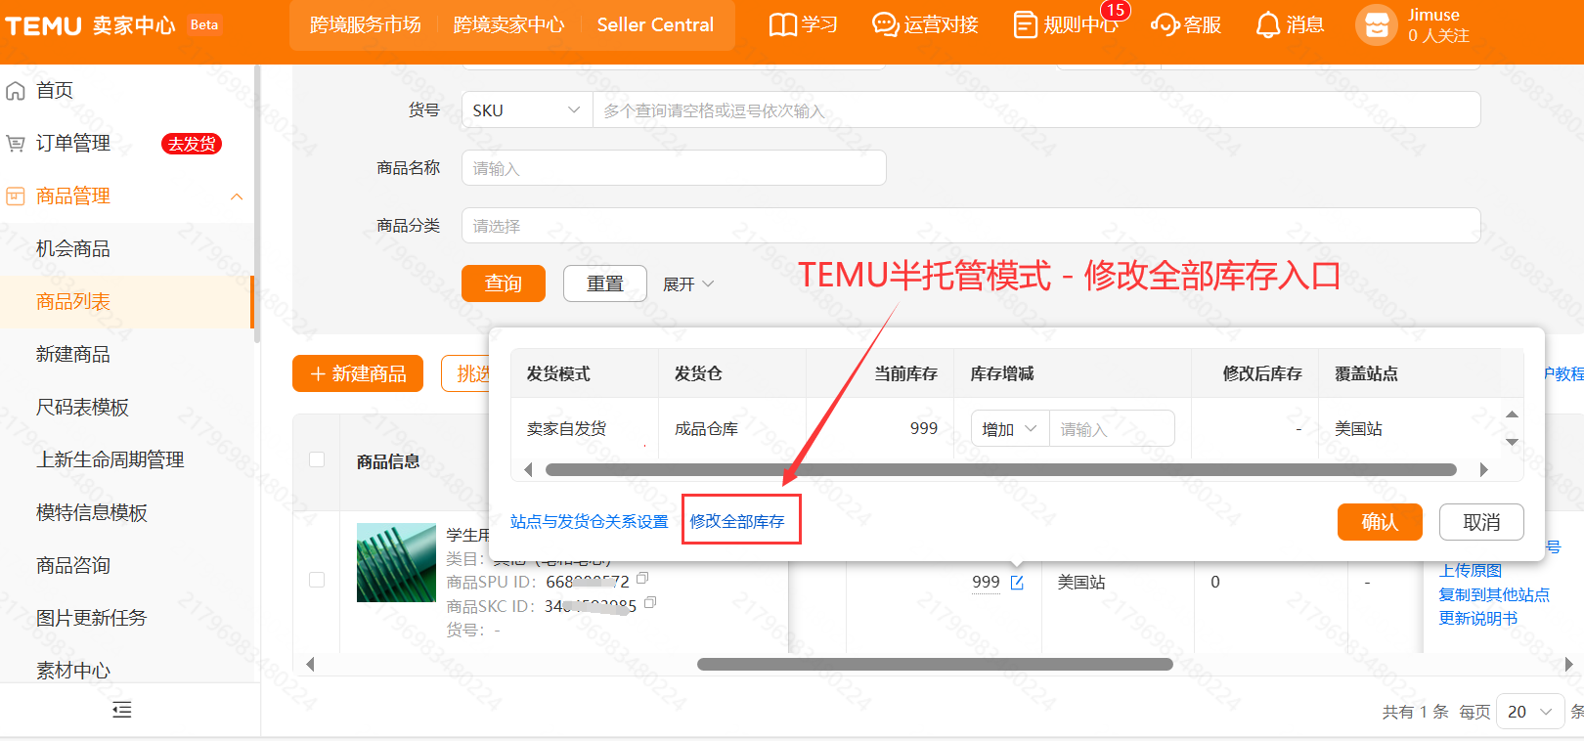Open 客服 headset icon
This screenshot has height=741, width=1584.
(1165, 24)
